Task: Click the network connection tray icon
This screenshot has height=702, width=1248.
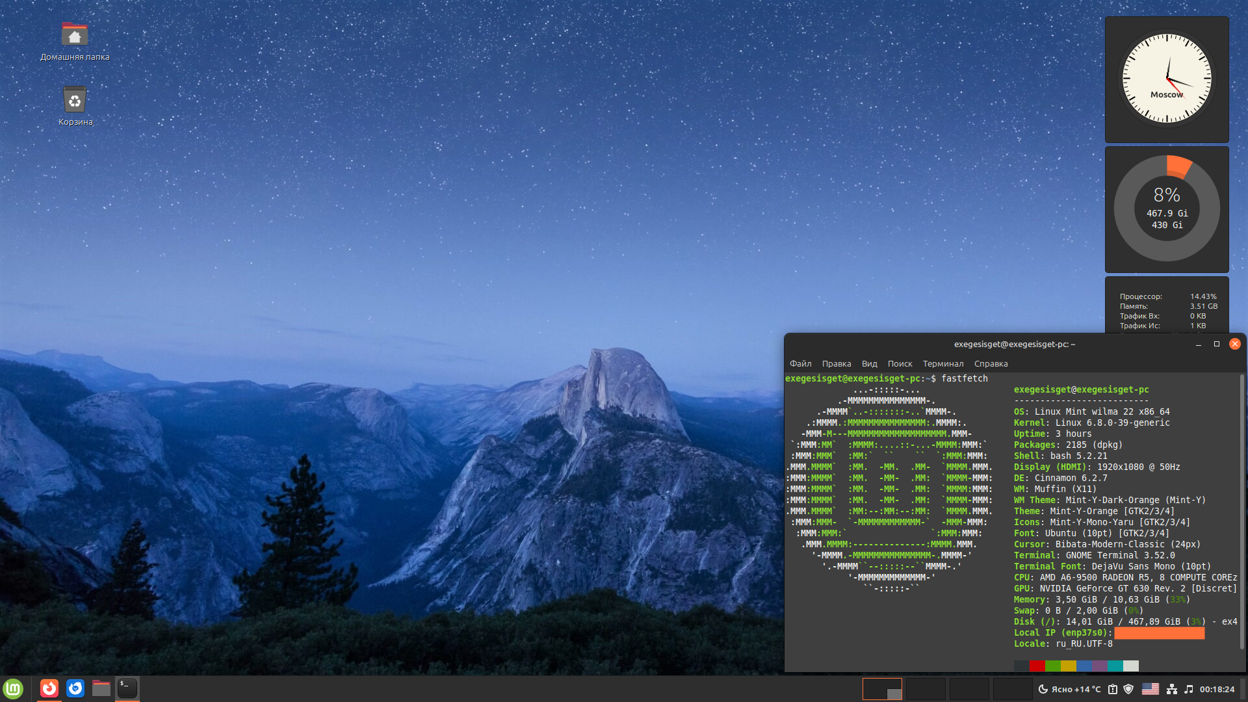Action: (1172, 689)
